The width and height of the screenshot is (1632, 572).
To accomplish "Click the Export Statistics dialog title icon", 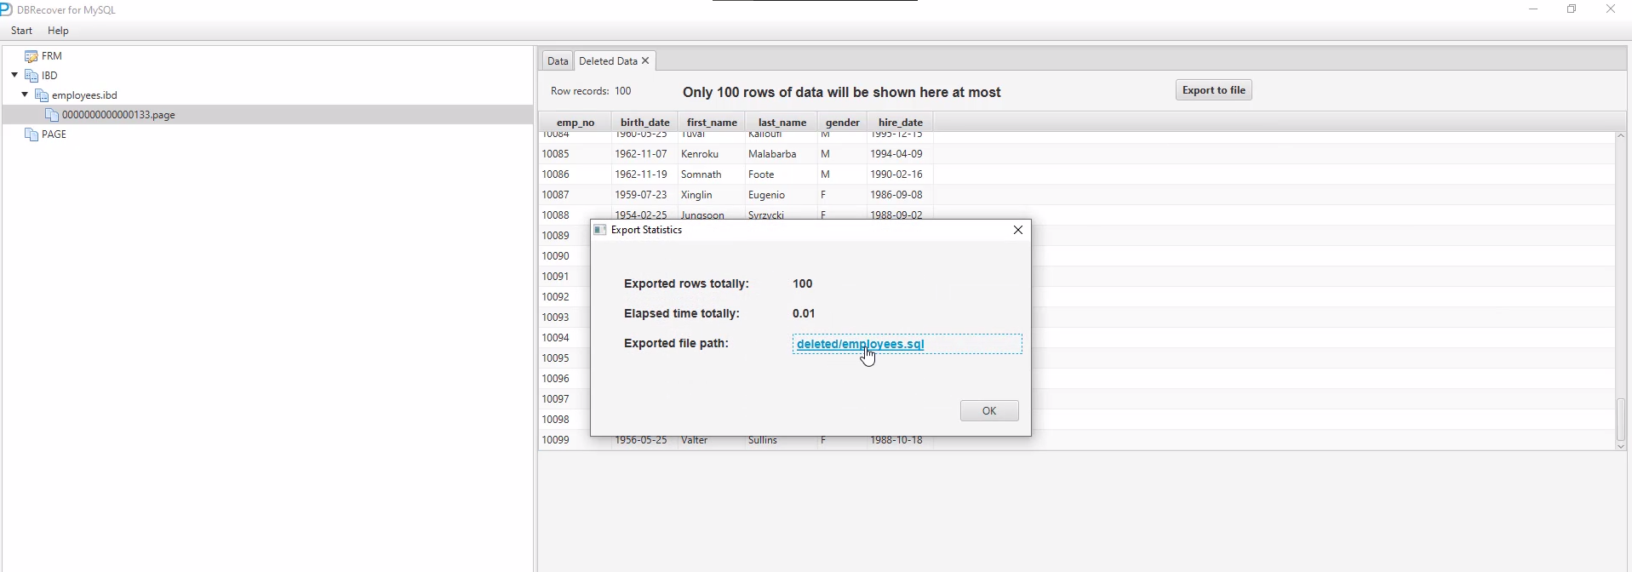I will (600, 230).
